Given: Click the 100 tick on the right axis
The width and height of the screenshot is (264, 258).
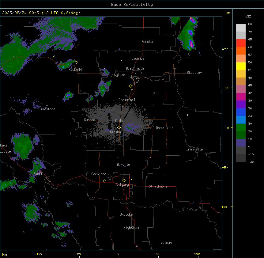Looking at the screenshot, I should [x=225, y=49].
